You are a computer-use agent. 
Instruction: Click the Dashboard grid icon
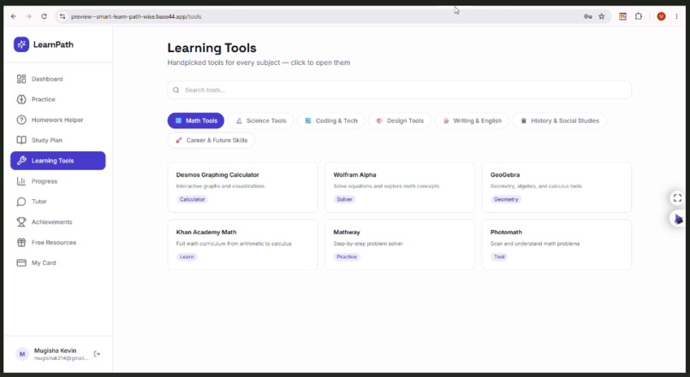click(21, 80)
